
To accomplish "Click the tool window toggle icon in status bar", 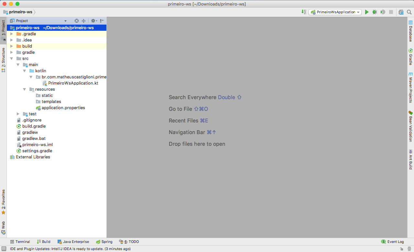I will click(x=4, y=249).
